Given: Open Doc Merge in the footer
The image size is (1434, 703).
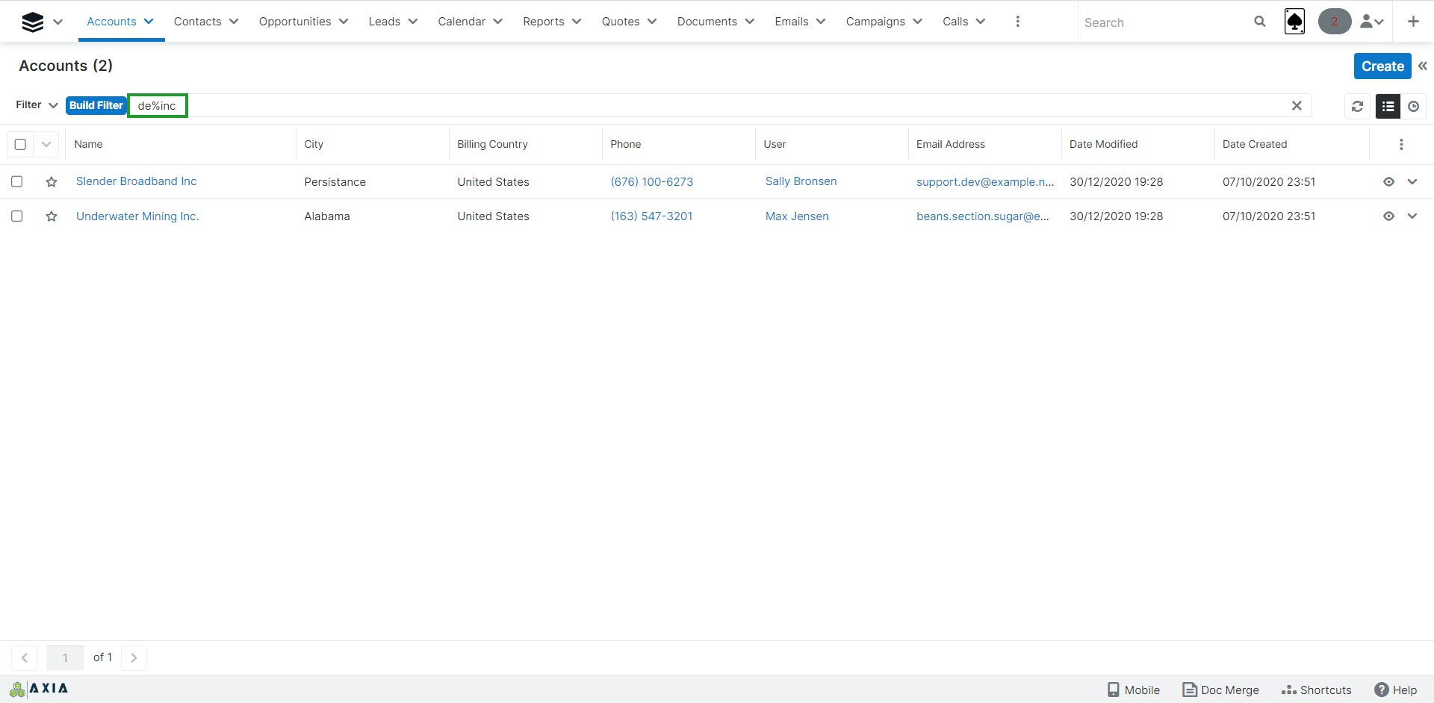Looking at the screenshot, I should point(1220,690).
